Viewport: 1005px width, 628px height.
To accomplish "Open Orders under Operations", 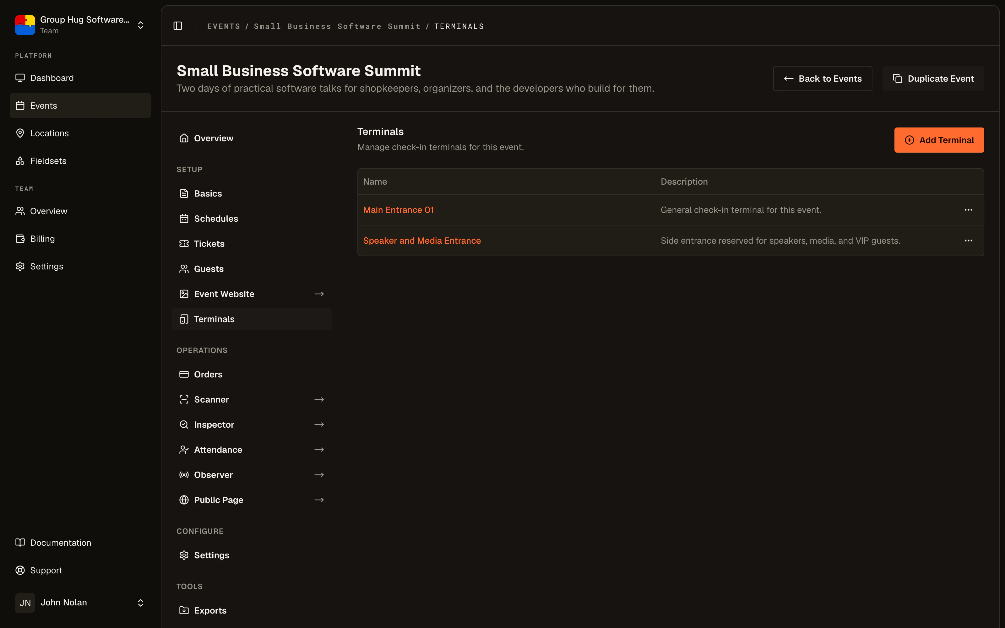I will point(251,374).
